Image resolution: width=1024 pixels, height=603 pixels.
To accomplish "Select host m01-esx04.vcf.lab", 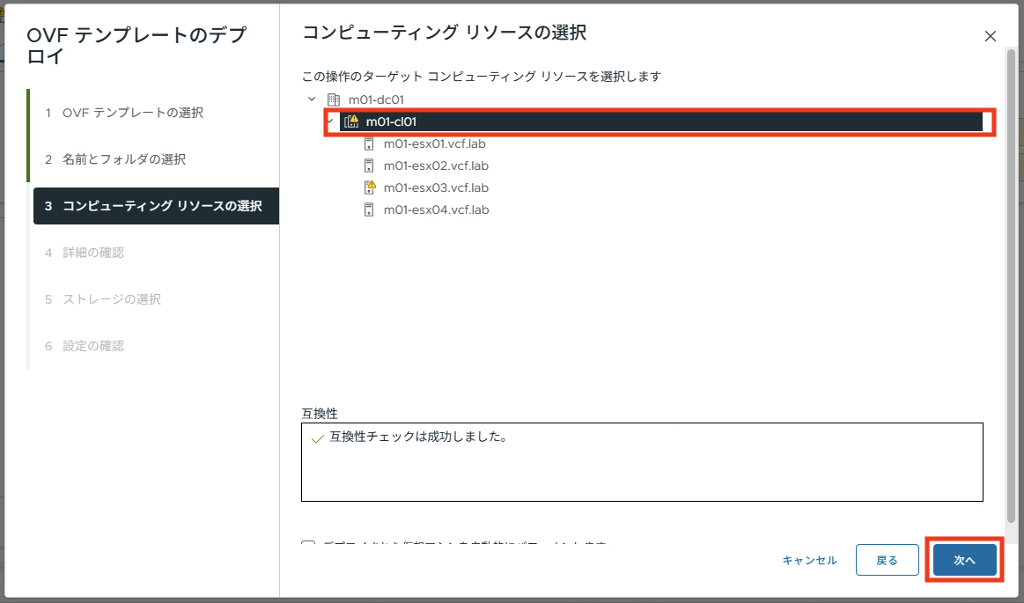I will [436, 210].
